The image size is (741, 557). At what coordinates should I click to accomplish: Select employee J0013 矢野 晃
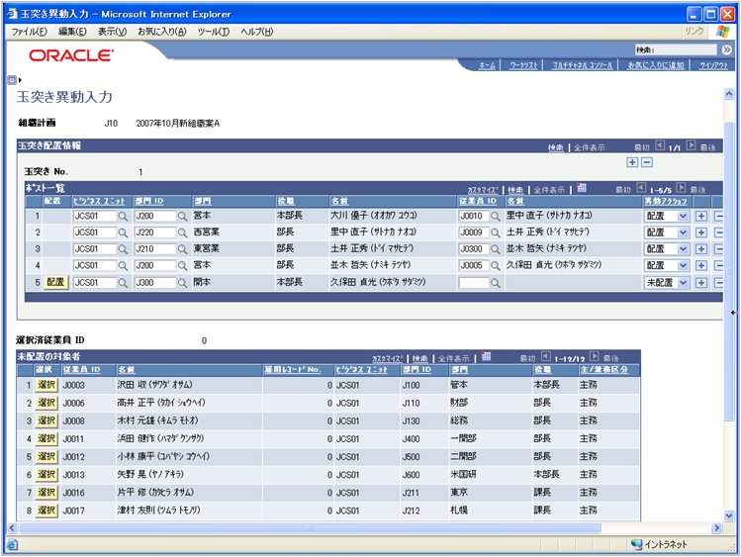click(46, 475)
